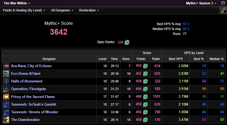Viewport: 227px width, 125px height.
Task: Open Tazavesh: So'leah's Gambit link
Action: [x=34, y=104]
